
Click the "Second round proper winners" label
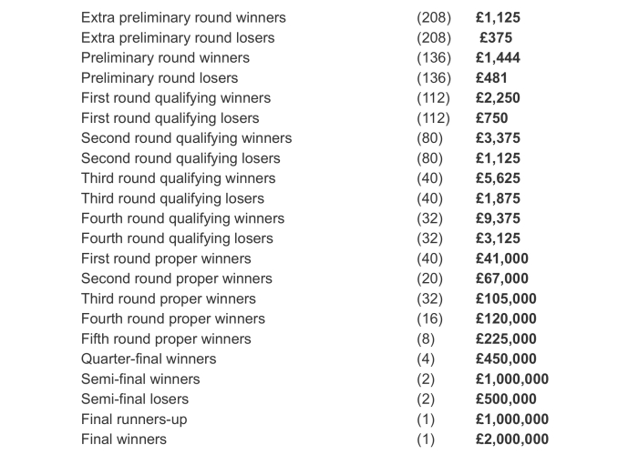177,278
